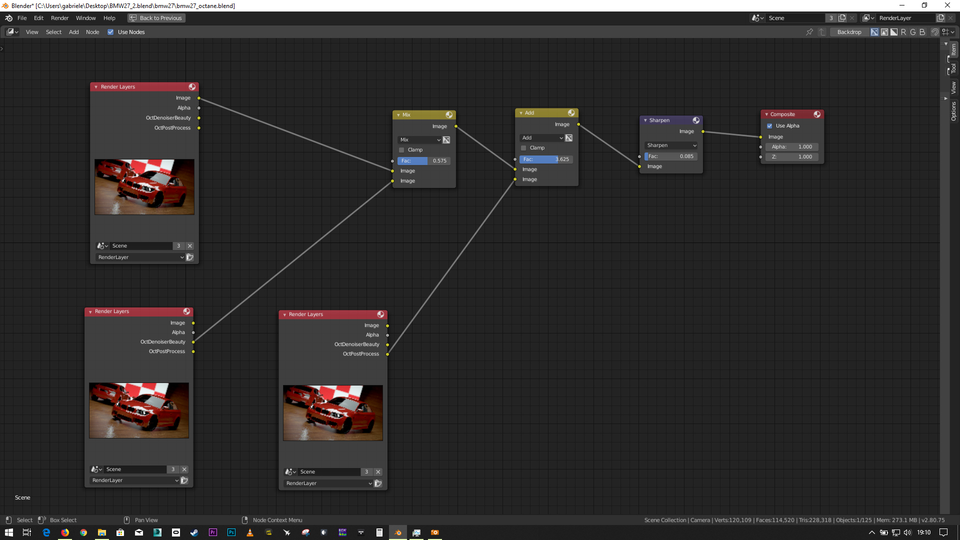Click the Back to Previous button

[x=156, y=18]
